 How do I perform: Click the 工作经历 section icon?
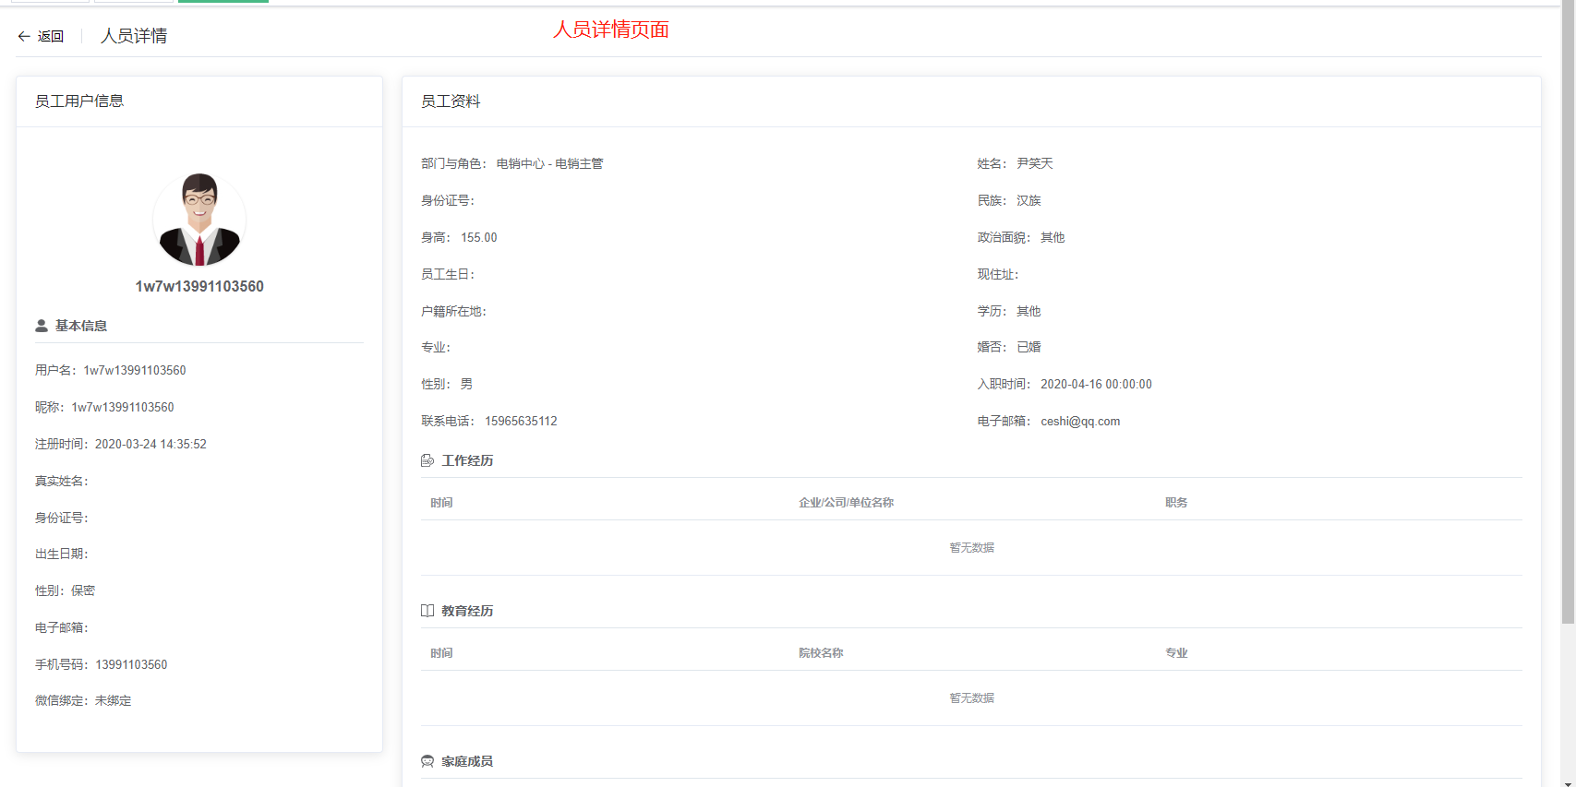coord(427,460)
